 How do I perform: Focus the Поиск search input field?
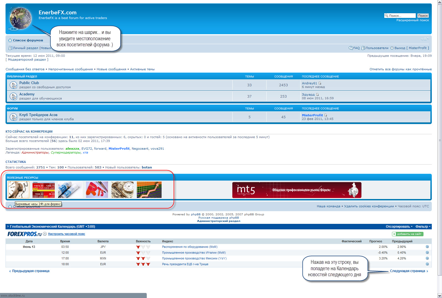pyautogui.click(x=401, y=16)
